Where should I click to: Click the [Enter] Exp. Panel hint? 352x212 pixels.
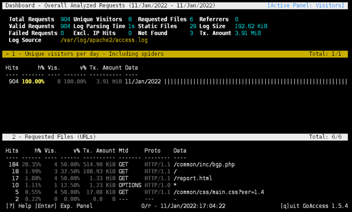click(x=64, y=206)
